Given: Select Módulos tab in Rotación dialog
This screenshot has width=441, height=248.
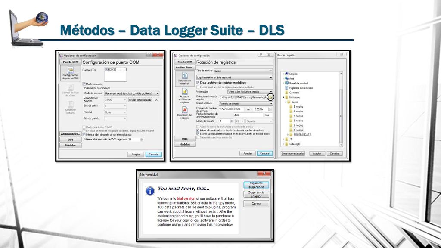Looking at the screenshot, I should pos(185,144).
